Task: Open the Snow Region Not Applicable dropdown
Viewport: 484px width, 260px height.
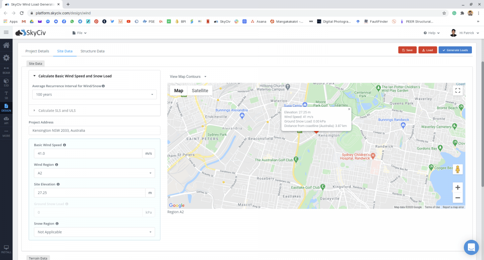Action: [x=94, y=232]
